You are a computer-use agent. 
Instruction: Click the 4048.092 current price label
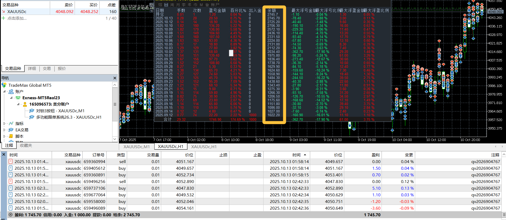495,12
